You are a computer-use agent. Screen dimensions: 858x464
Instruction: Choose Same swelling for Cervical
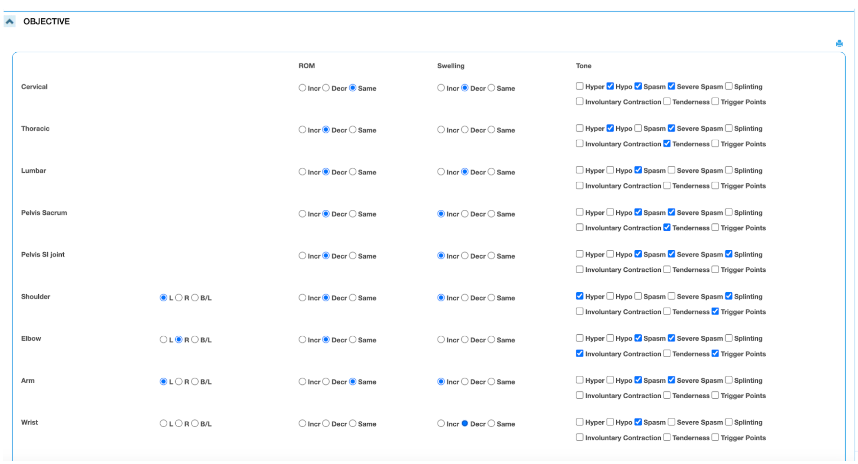[491, 88]
